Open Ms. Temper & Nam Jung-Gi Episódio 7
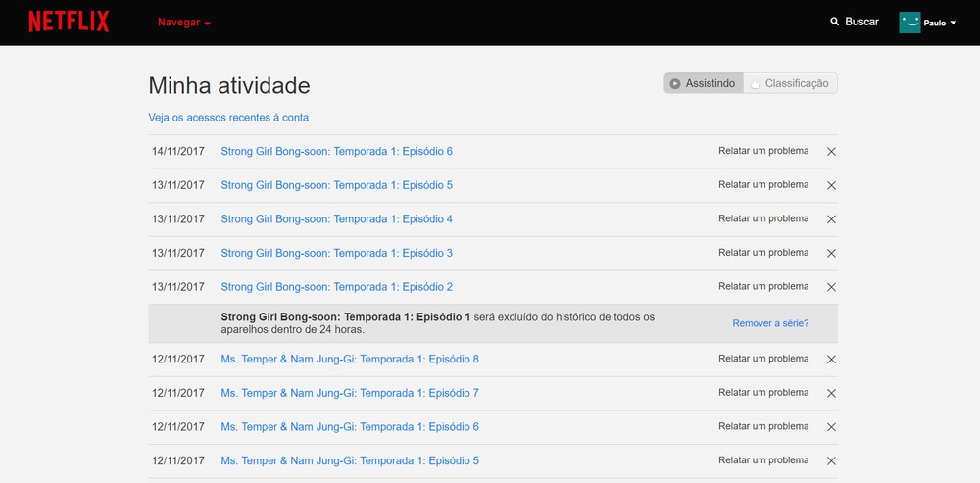 click(x=350, y=393)
